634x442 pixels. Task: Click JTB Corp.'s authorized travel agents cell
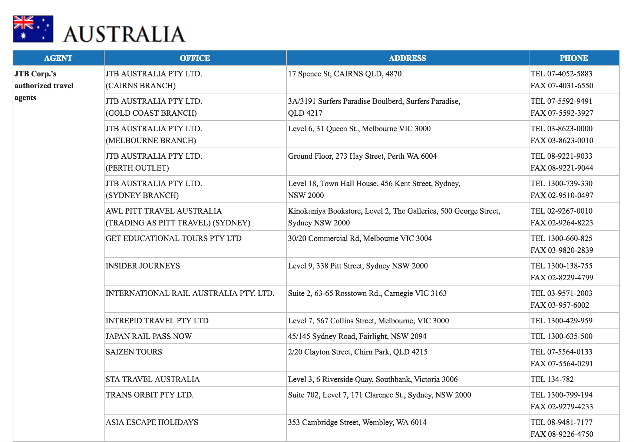pos(44,86)
